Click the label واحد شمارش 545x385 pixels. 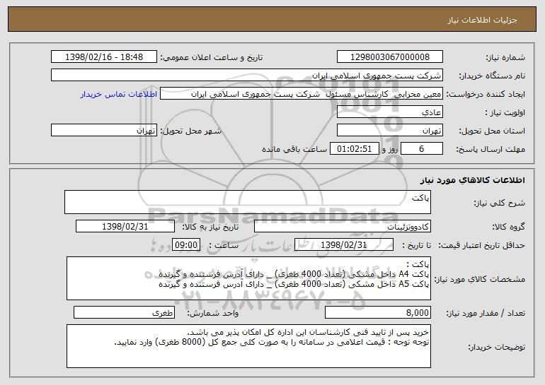tap(213, 313)
